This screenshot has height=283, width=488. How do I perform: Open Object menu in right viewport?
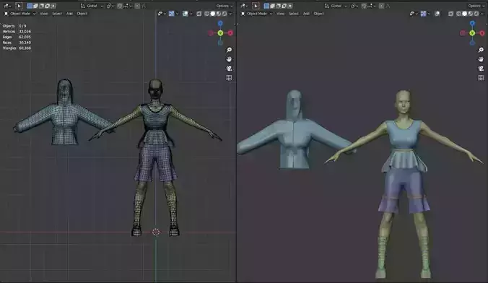pos(318,14)
